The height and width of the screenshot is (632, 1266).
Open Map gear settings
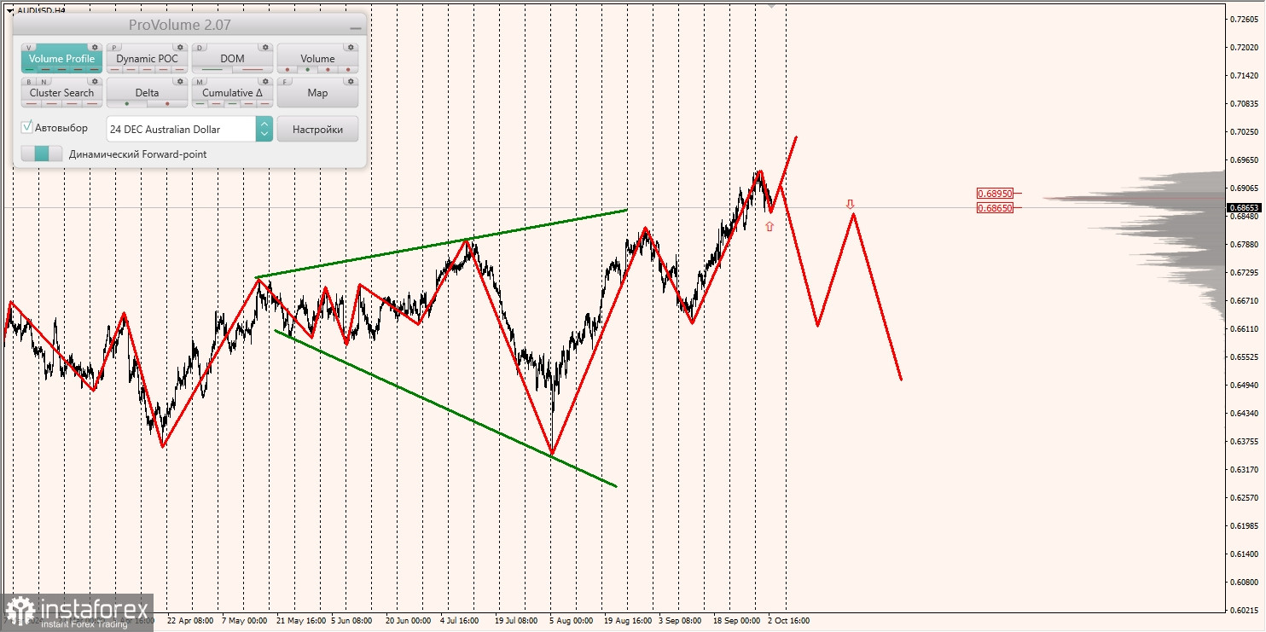coord(351,81)
